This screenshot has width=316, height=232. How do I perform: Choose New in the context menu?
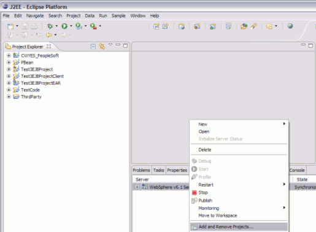[x=239, y=124]
